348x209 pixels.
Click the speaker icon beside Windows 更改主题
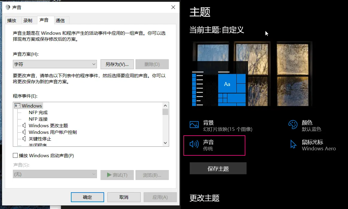point(24,125)
